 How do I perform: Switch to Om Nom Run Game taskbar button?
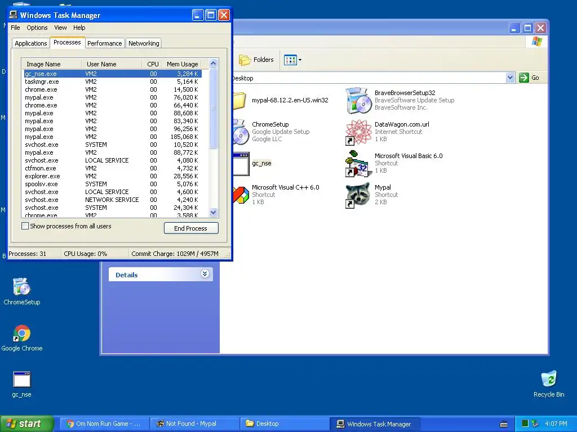(x=104, y=424)
